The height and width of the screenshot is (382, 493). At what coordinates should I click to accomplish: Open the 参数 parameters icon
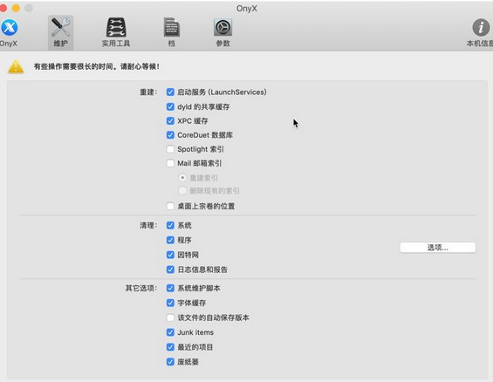pos(223,27)
